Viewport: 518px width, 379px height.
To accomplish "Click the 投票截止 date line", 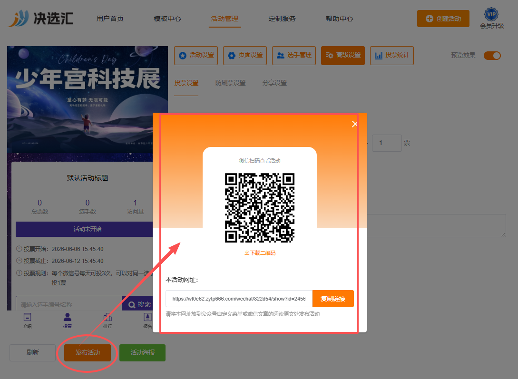I will tap(60, 261).
